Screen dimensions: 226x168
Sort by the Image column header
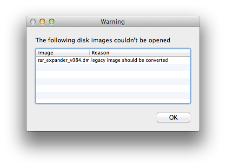[x=63, y=53]
